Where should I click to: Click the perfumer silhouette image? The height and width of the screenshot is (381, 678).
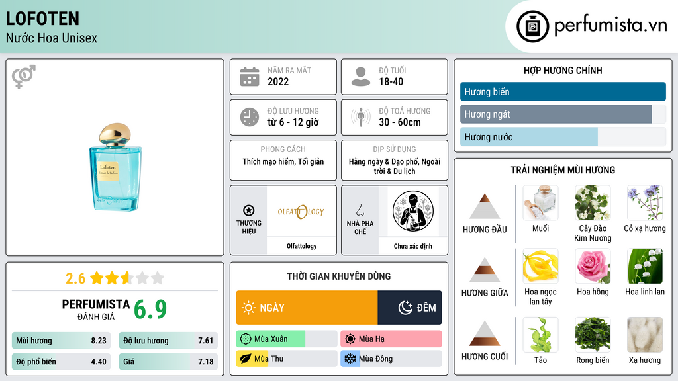[413, 212]
